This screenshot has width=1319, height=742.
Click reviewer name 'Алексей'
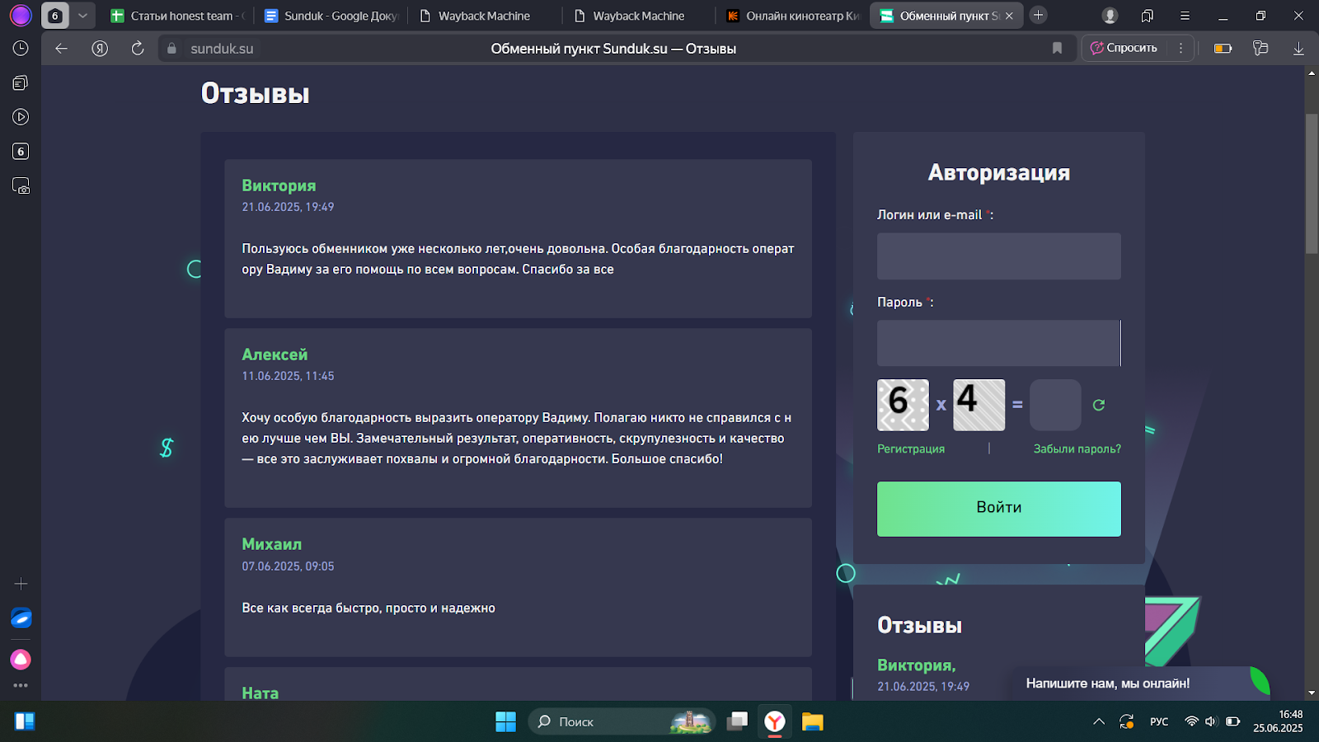tap(275, 355)
